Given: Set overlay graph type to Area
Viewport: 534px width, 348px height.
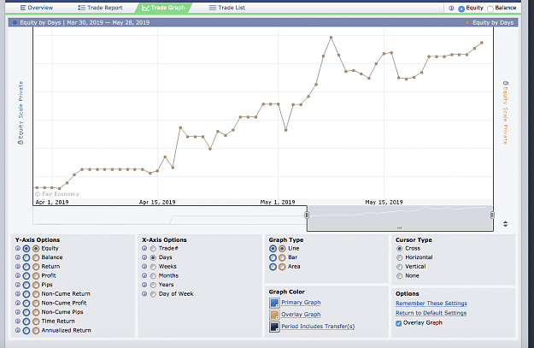Looking at the screenshot, I should (282, 267).
